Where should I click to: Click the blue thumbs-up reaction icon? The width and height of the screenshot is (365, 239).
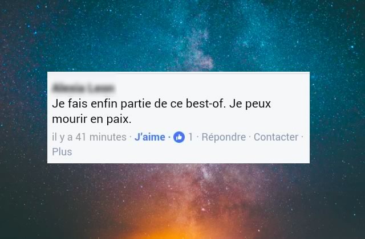pyautogui.click(x=179, y=137)
